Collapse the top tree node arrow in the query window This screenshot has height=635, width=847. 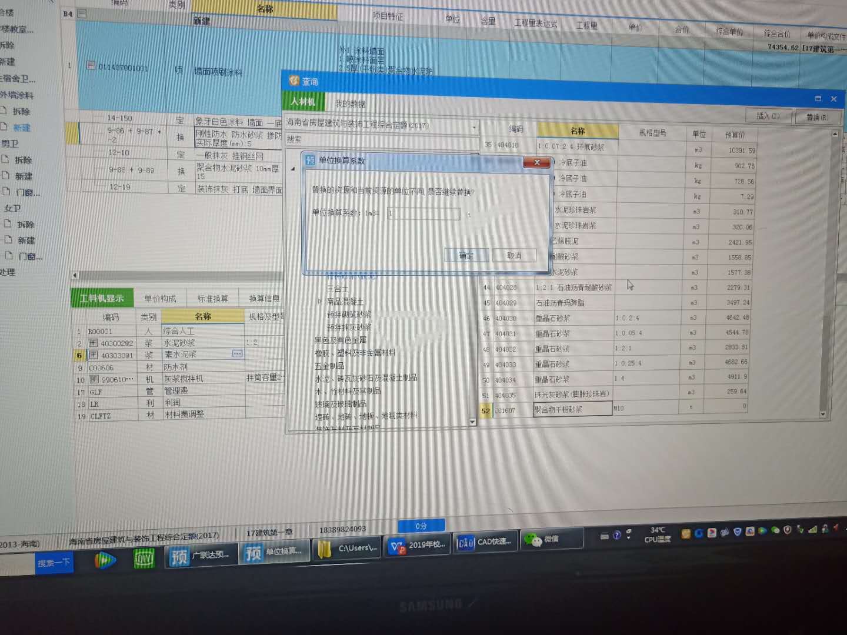[x=293, y=169]
